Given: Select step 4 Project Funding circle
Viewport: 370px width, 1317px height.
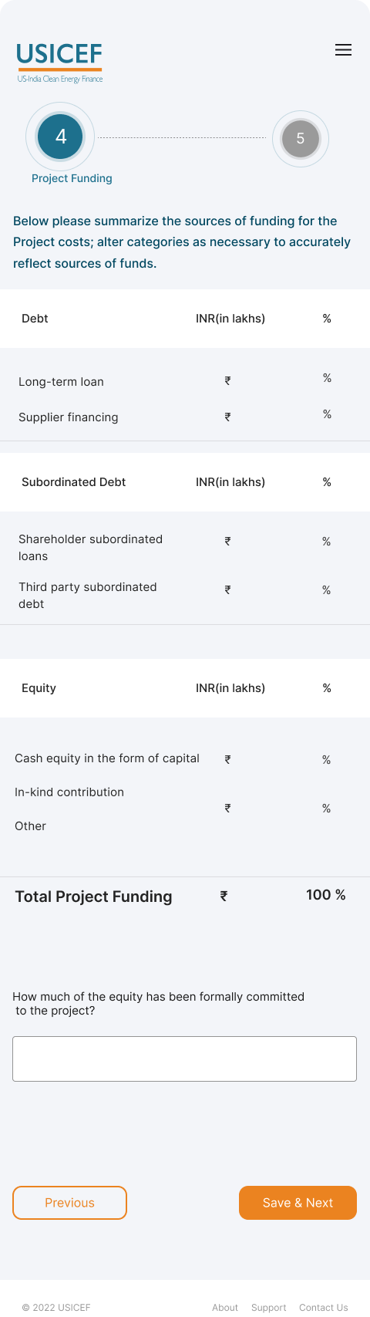Looking at the screenshot, I should coord(60,137).
